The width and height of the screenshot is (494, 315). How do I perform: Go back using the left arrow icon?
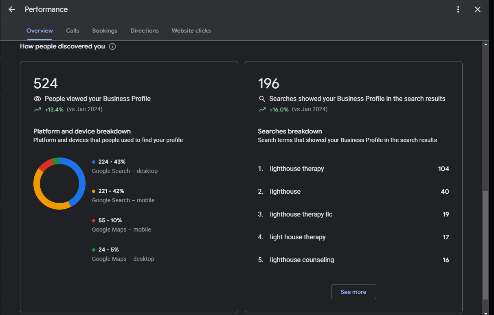pyautogui.click(x=12, y=9)
